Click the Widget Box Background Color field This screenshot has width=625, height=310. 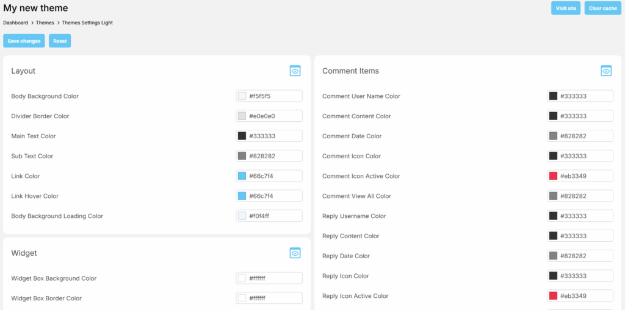pyautogui.click(x=274, y=278)
